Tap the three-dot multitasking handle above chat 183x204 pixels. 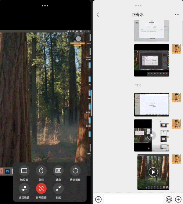point(138,6)
